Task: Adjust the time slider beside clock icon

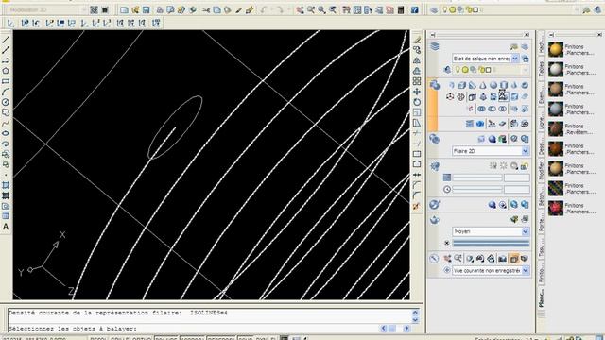Action: click(477, 189)
